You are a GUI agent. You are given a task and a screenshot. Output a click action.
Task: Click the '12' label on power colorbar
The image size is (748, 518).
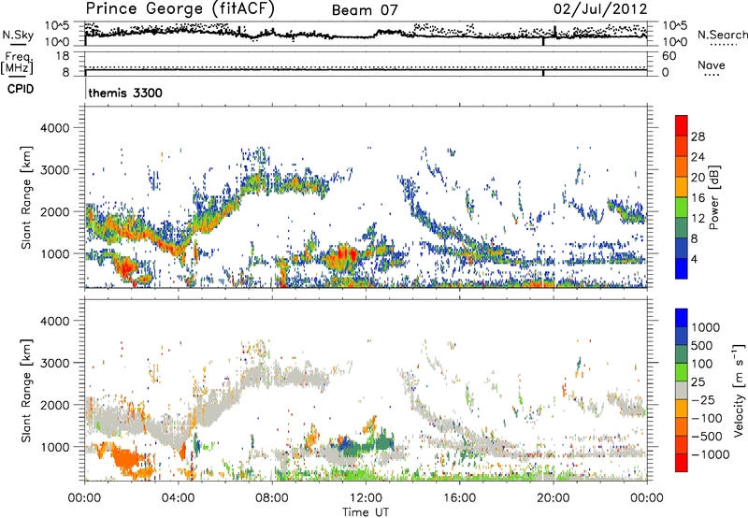click(x=698, y=219)
